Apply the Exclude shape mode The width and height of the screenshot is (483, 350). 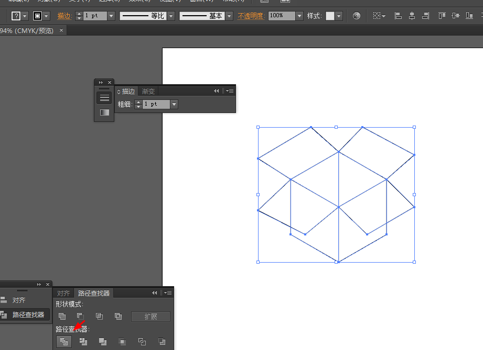[118, 316]
